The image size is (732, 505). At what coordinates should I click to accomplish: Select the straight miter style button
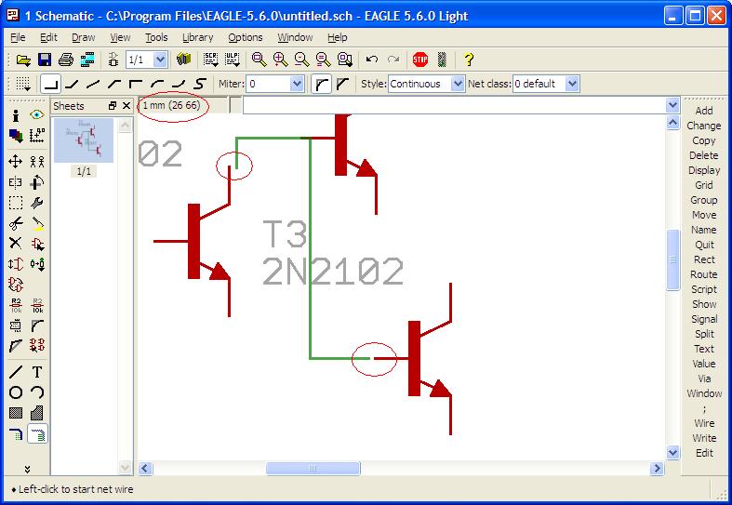click(342, 84)
